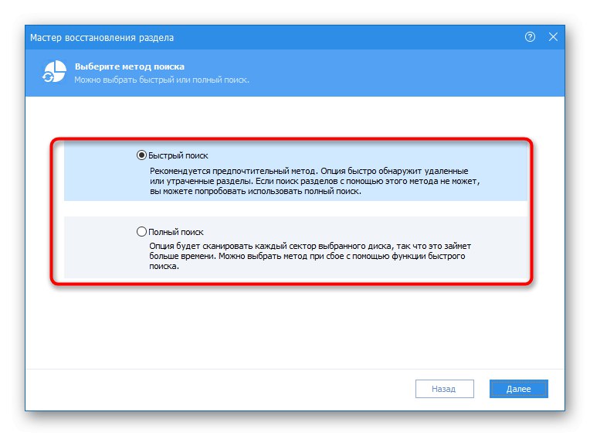
Task: Click the highlighted quick search panel background
Action: coord(100,182)
